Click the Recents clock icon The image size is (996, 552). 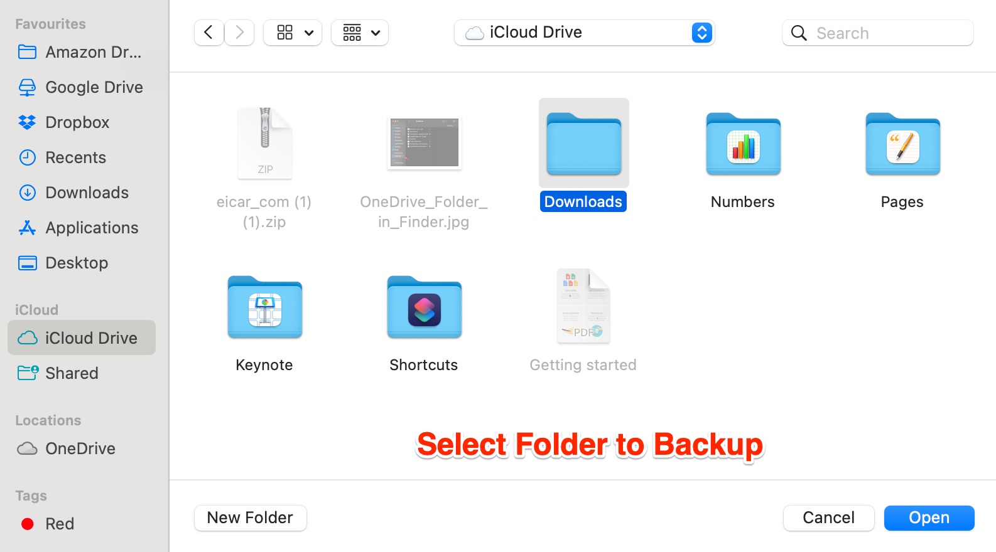coord(27,157)
